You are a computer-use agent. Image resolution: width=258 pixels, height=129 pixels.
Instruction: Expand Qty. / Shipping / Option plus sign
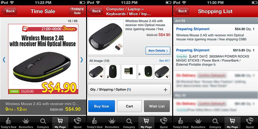pyautogui.click(x=165, y=90)
